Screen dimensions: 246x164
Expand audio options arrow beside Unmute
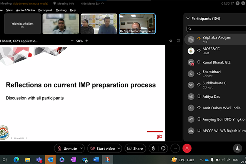click(x=81, y=148)
